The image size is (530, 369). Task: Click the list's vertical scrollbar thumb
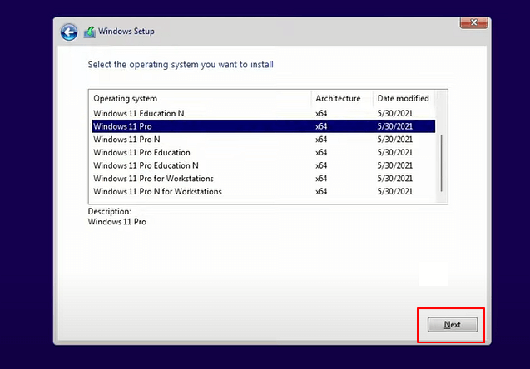(x=442, y=164)
